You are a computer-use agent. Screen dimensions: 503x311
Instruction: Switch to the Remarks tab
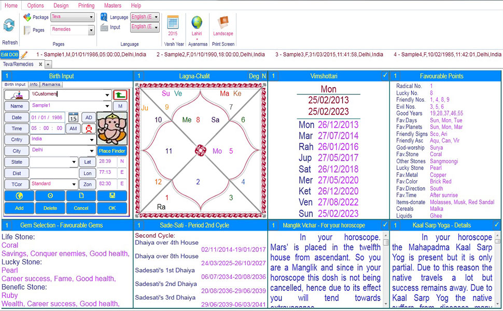(51, 84)
